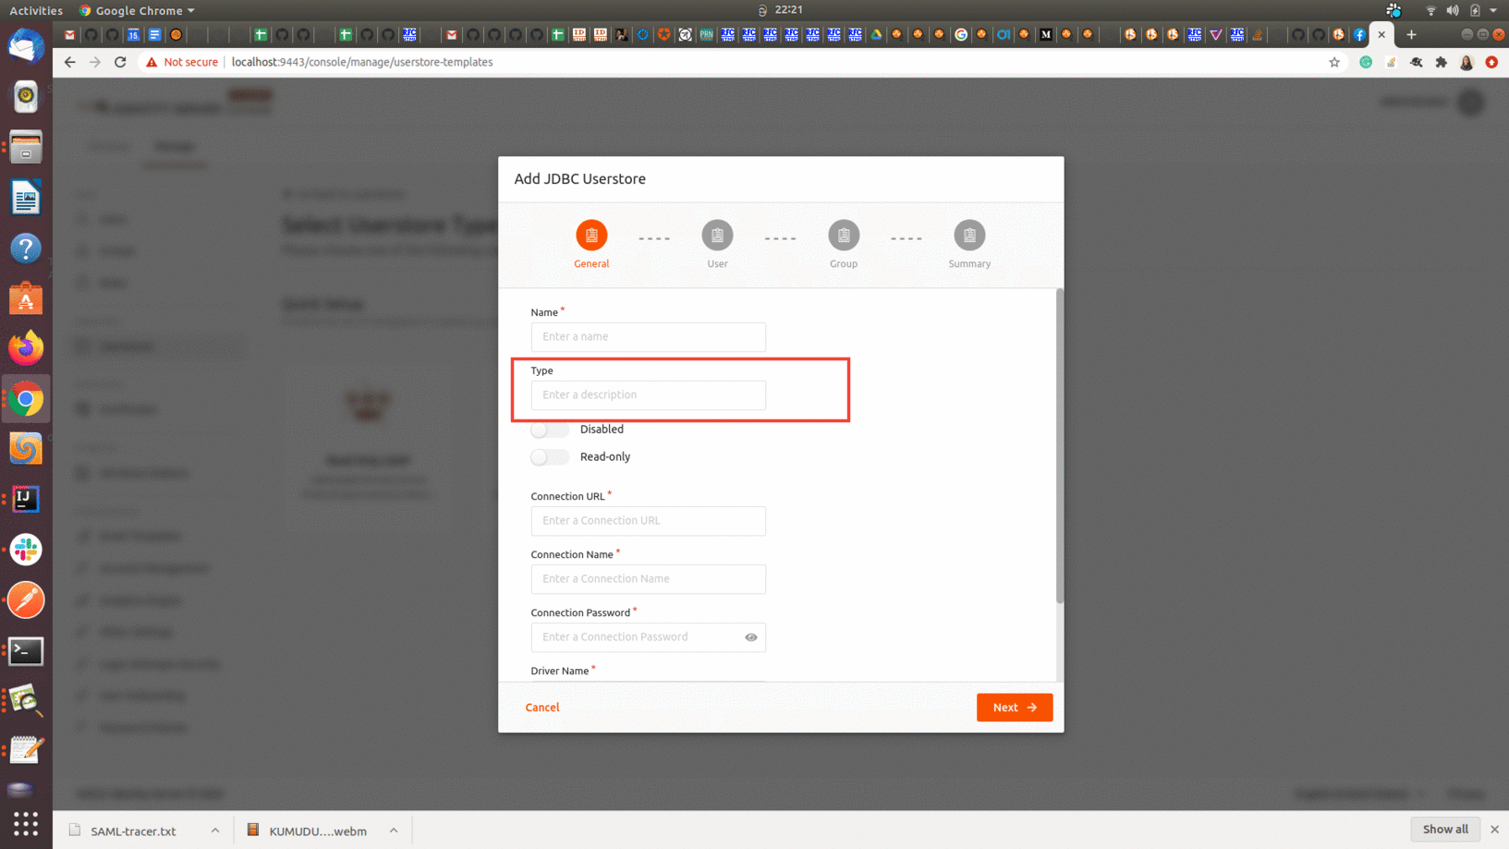
Task: Open Thunderbird from the dock
Action: tap(26, 46)
